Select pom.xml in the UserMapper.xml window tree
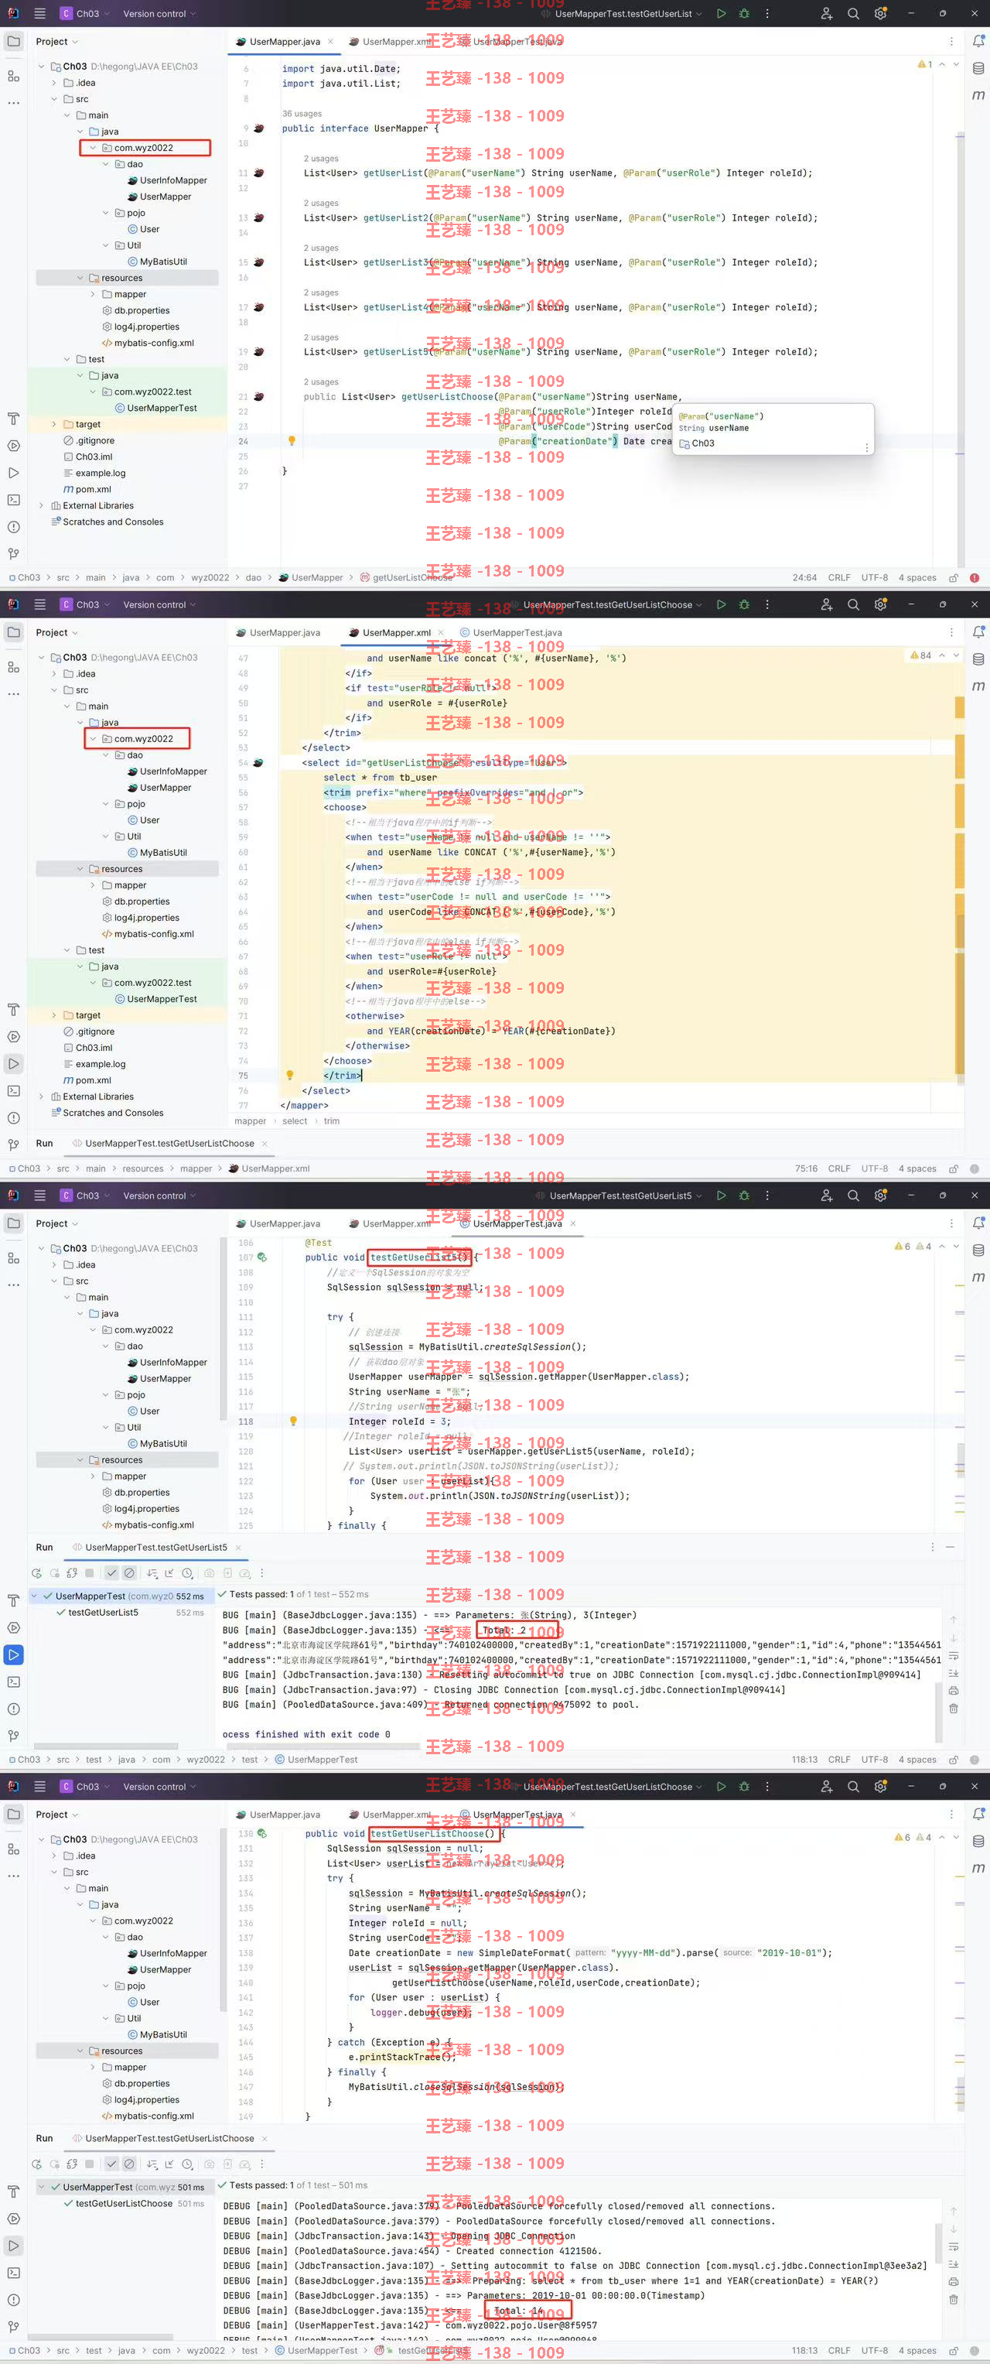 [x=87, y=1080]
